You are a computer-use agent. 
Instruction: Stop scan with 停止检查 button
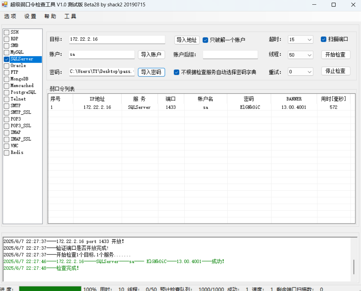336,71
